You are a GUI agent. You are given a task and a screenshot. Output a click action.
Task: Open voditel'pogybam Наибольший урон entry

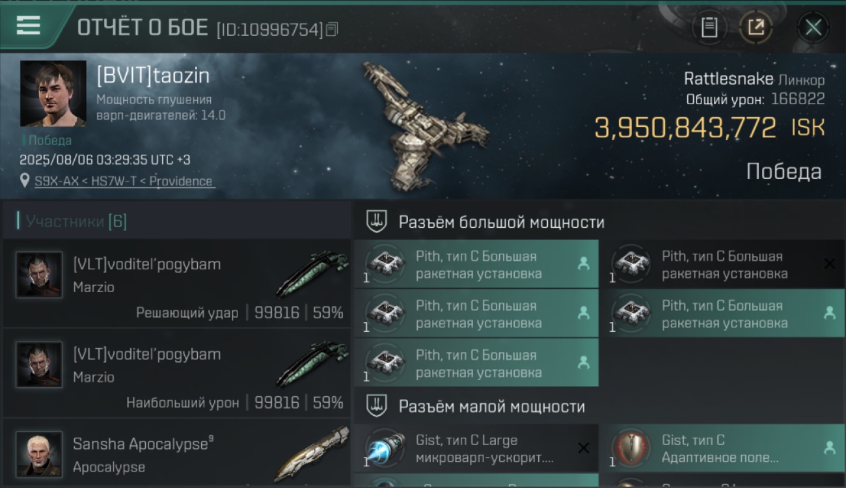pyautogui.click(x=177, y=373)
